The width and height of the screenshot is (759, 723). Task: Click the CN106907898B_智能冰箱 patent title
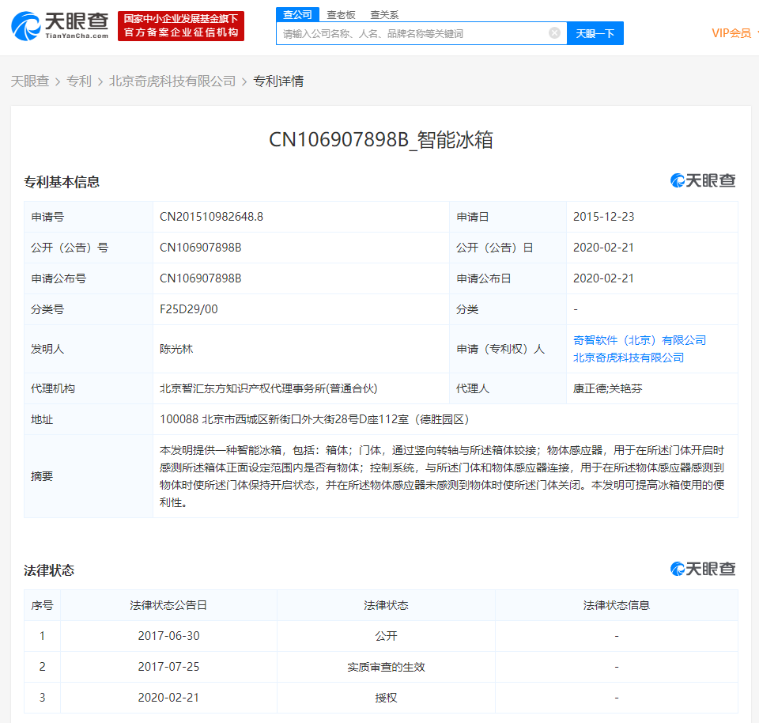coord(380,140)
